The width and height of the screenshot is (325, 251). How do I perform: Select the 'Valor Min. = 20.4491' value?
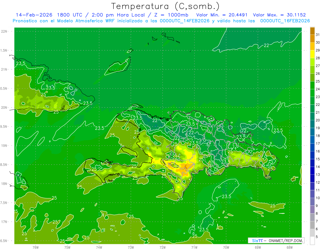[222, 15]
